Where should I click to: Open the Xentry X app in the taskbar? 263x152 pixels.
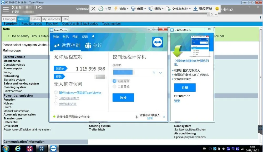coord(42,149)
